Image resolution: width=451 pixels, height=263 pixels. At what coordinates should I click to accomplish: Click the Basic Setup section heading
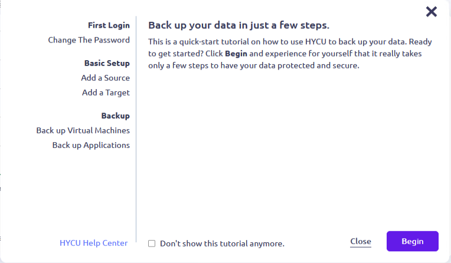click(107, 63)
